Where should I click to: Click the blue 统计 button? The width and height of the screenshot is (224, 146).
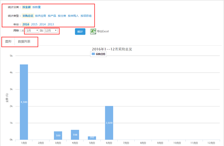[80, 31]
